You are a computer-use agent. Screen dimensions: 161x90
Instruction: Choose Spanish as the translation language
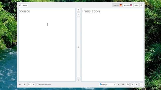pyautogui.click(x=117, y=5)
